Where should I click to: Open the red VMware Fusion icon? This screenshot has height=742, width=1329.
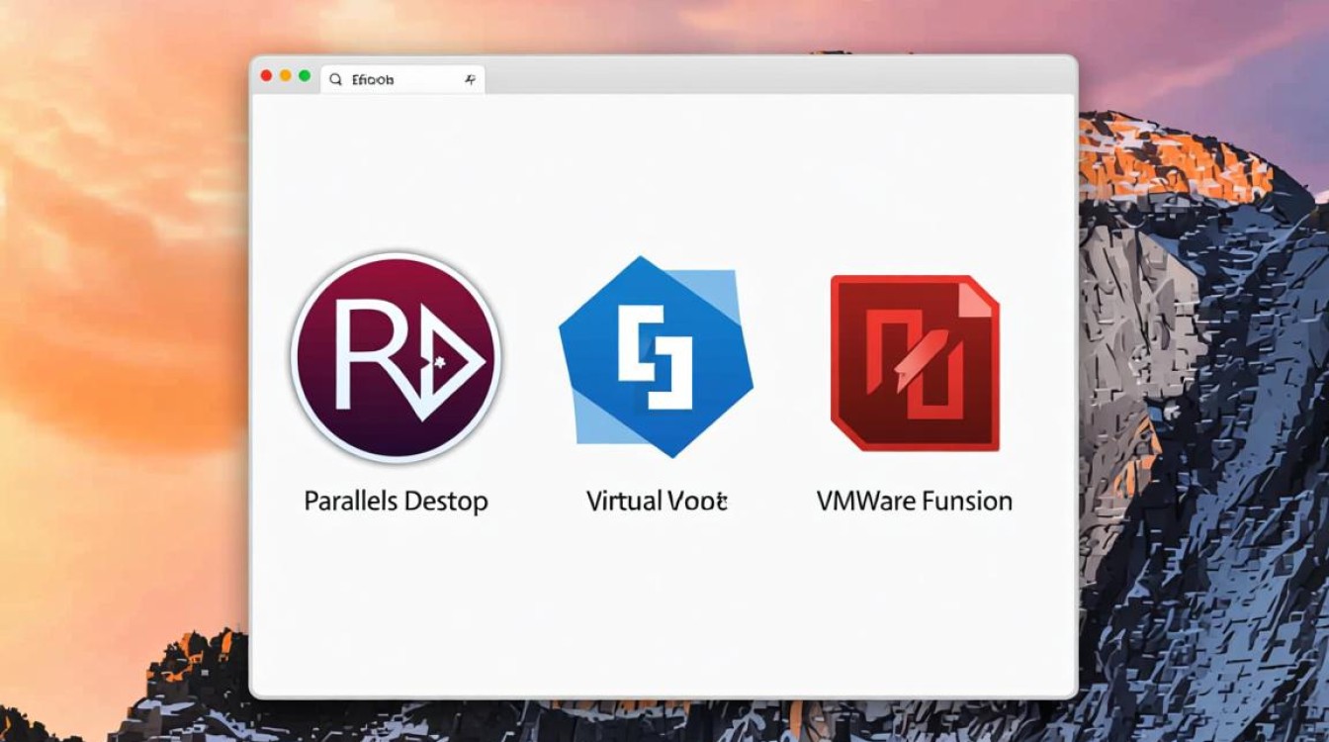point(915,363)
